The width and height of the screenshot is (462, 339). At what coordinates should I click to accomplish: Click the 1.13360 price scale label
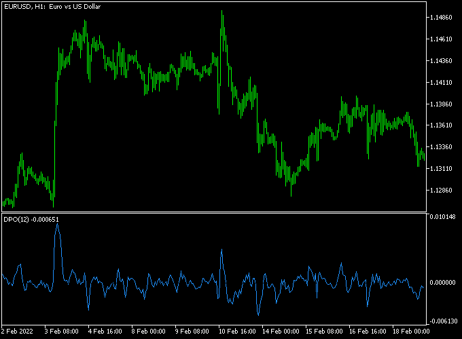pos(441,147)
